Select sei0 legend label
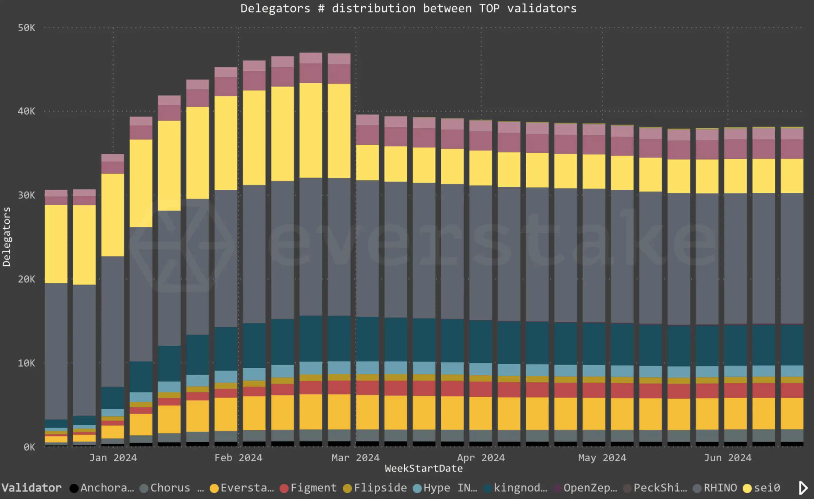The image size is (814, 499). click(x=767, y=488)
